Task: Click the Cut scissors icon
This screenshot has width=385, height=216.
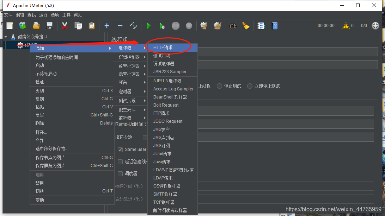Action: 65,26
